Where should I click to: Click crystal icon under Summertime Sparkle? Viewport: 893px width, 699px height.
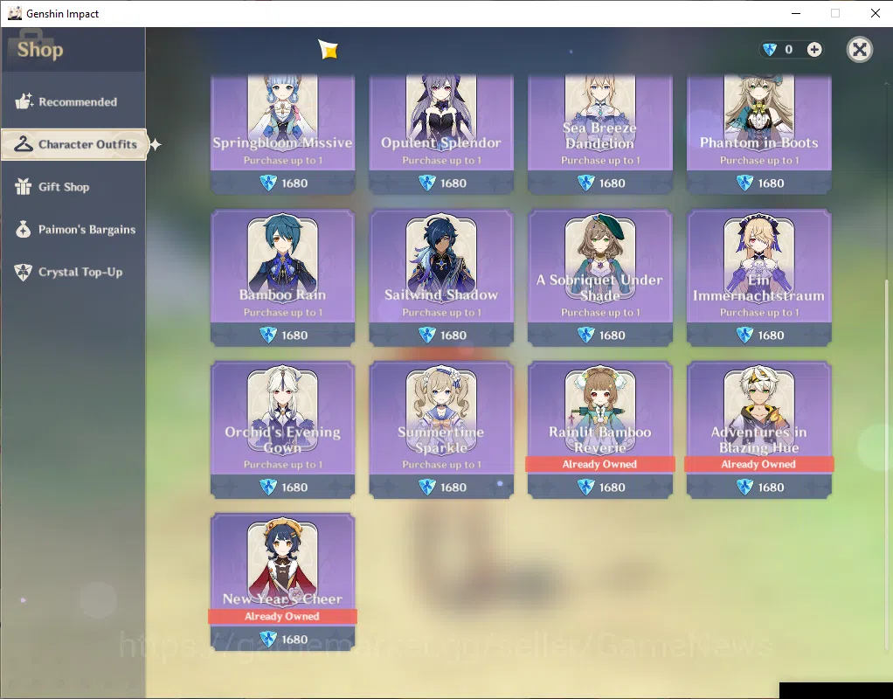point(427,487)
